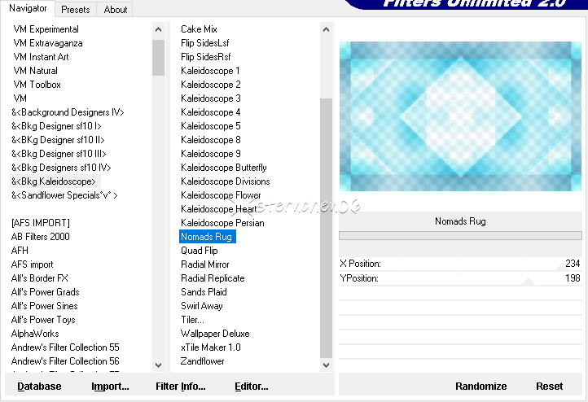Click the Database button
The width and height of the screenshot is (588, 402).
point(39,386)
